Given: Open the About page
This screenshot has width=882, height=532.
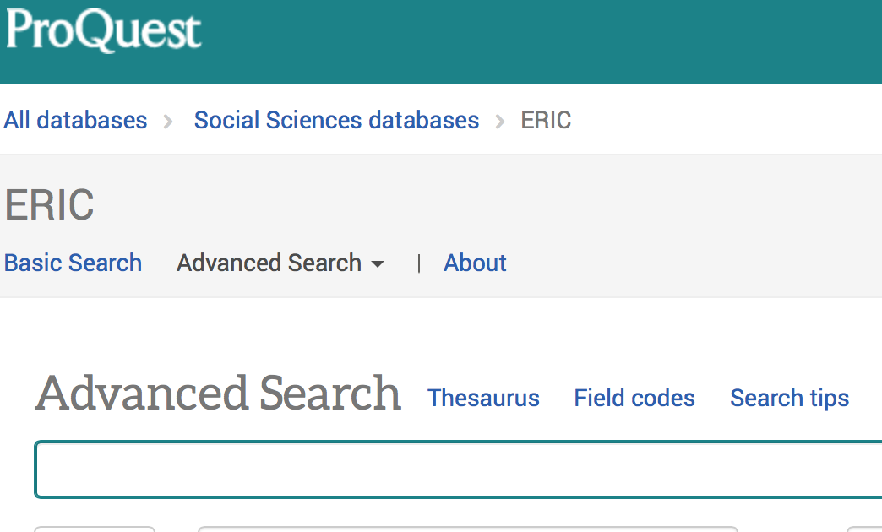Looking at the screenshot, I should pos(475,263).
